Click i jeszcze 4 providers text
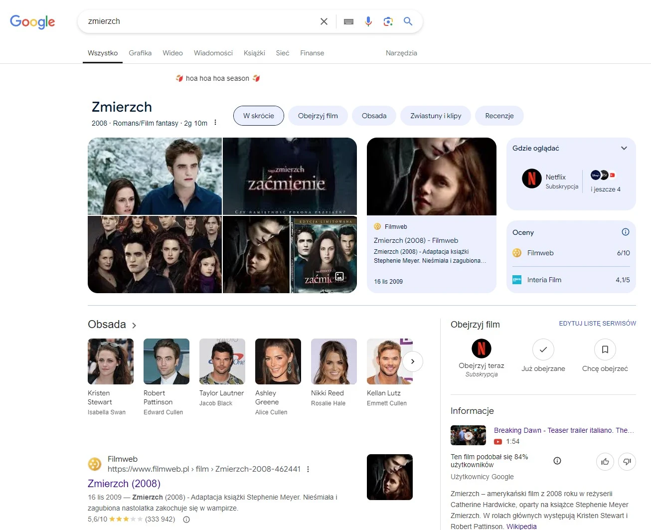Viewport: 651px width, 530px height. tap(606, 189)
